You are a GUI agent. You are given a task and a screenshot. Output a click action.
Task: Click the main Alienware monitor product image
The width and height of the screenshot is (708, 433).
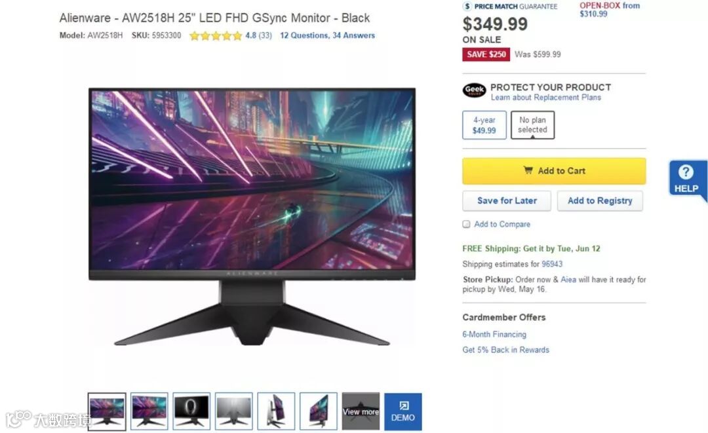pos(252,216)
